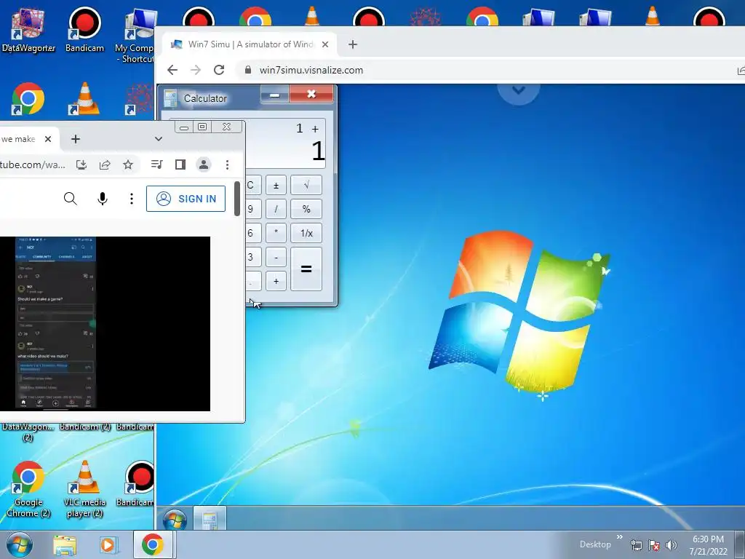Expand the circular down-chevron at top of simulator

click(518, 90)
